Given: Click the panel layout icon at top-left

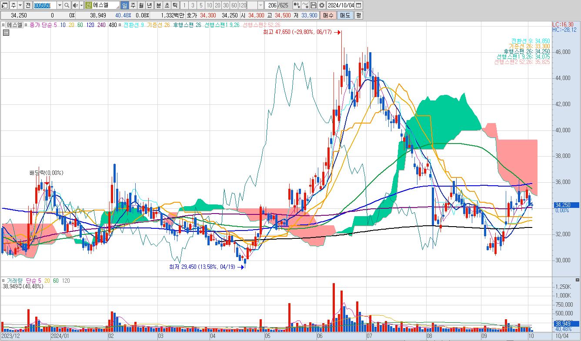Looking at the screenshot, I should [4, 5].
